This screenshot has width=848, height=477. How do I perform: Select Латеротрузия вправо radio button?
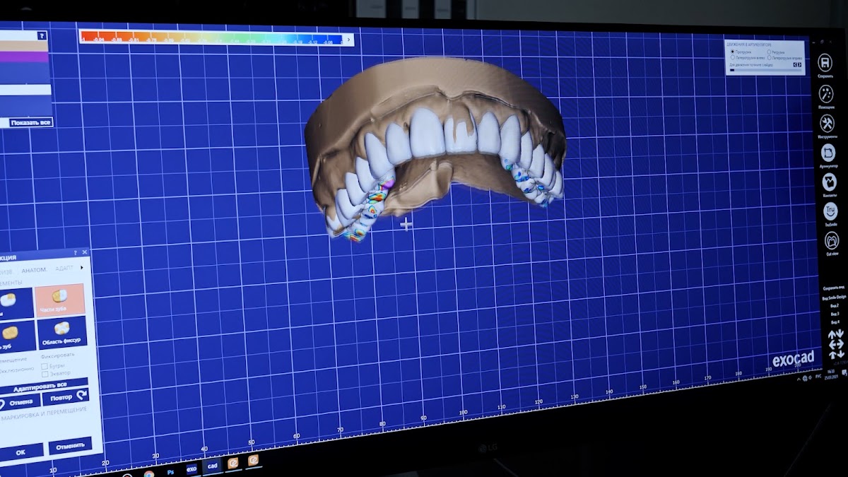click(770, 58)
